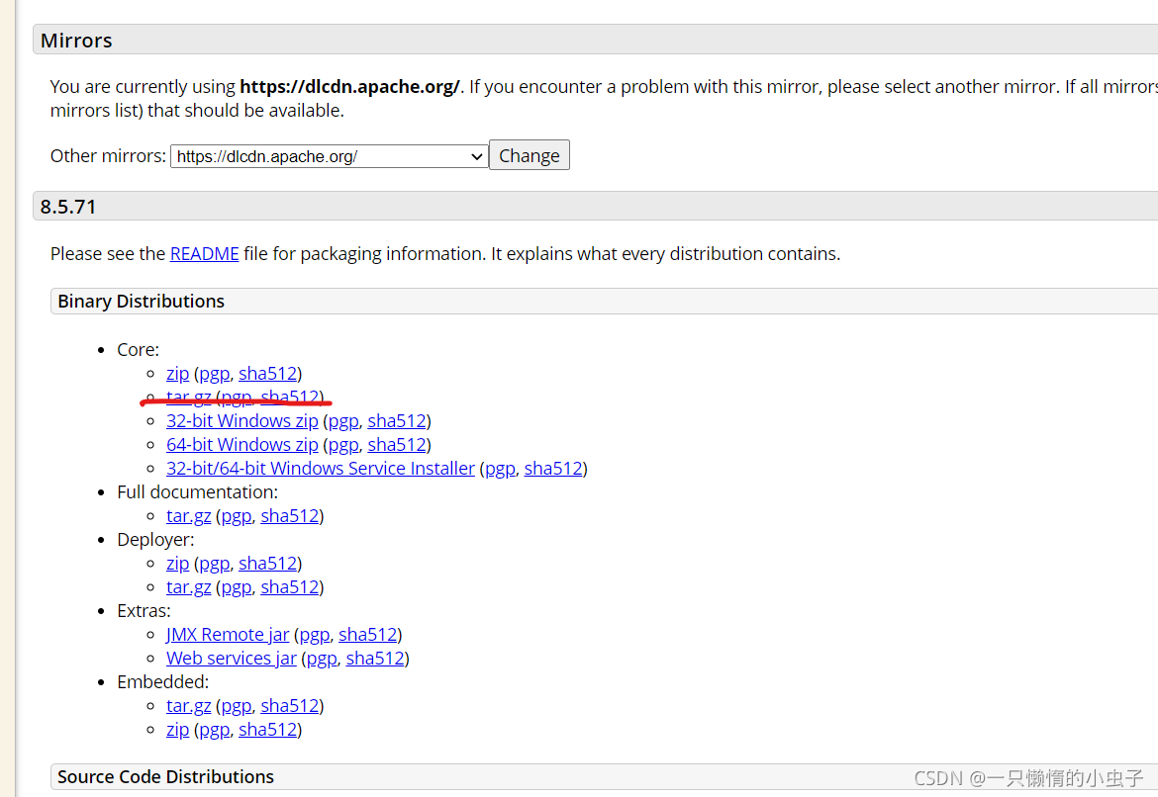Click the Extras: list label

coord(144,611)
